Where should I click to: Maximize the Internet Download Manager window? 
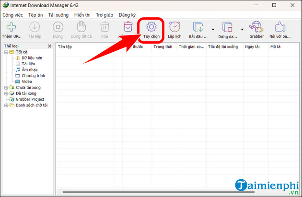coord(274,5)
